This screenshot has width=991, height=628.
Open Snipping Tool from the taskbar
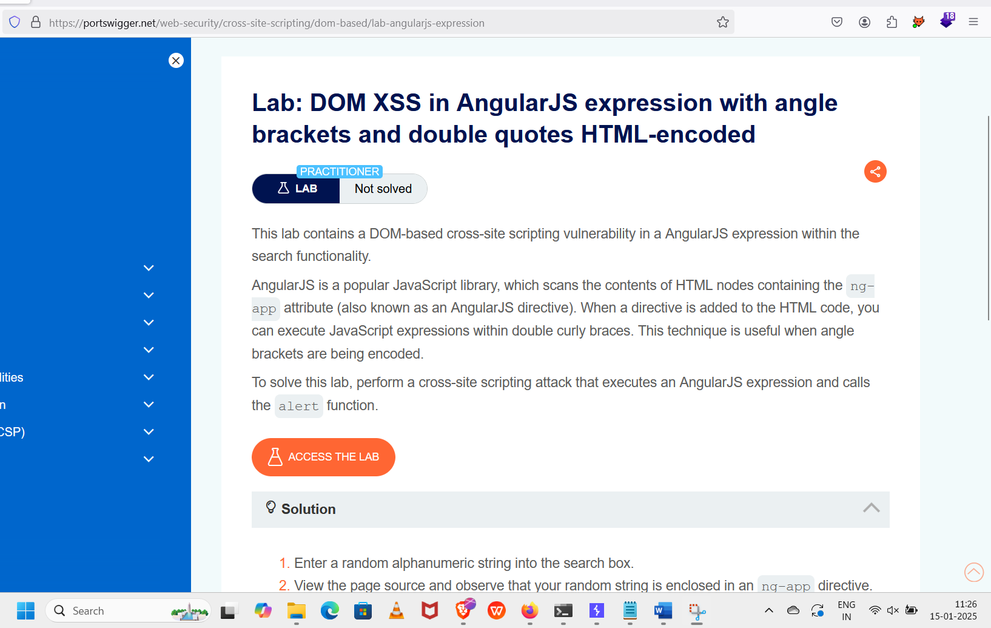[x=697, y=610]
